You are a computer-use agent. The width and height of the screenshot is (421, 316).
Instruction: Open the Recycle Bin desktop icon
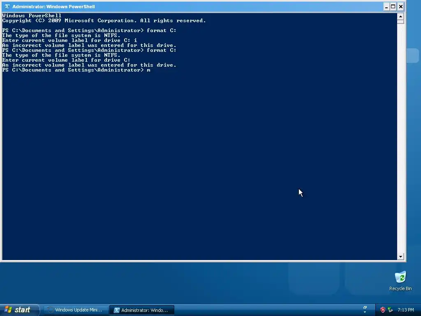(400, 281)
